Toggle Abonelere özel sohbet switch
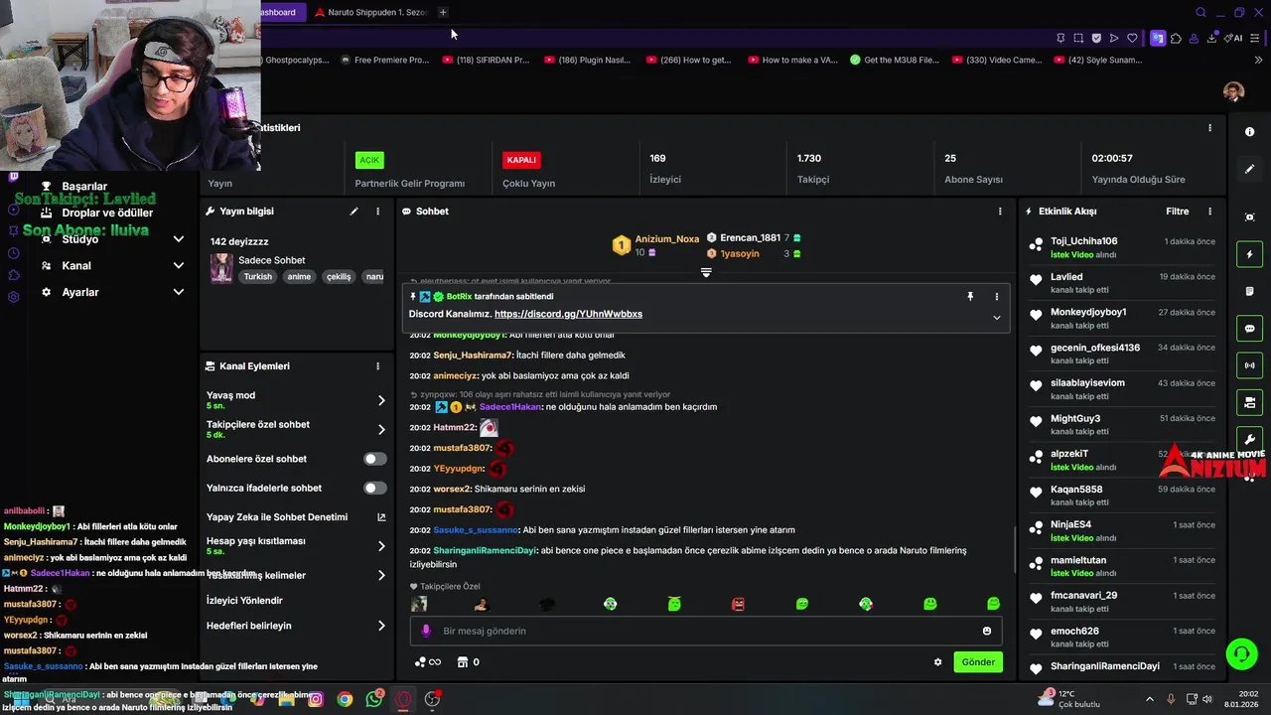The width and height of the screenshot is (1271, 715). point(375,459)
